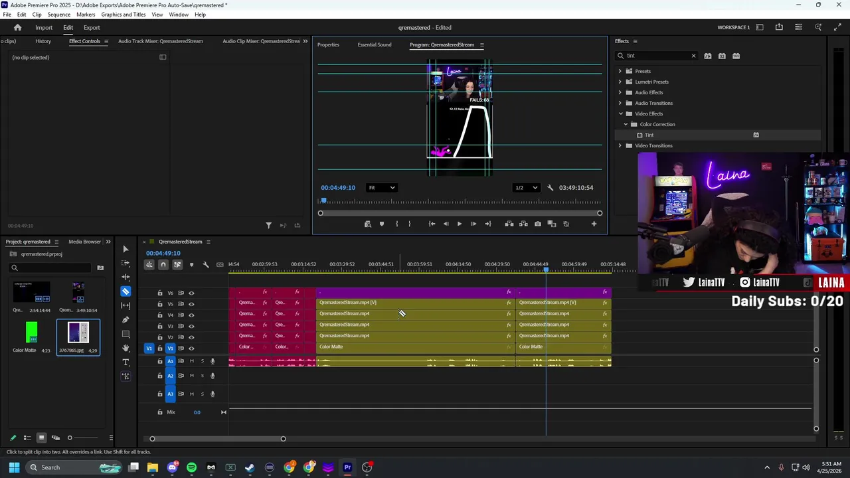Click the Lift button in Program monitor
Image resolution: width=850 pixels, height=478 pixels.
click(509, 224)
